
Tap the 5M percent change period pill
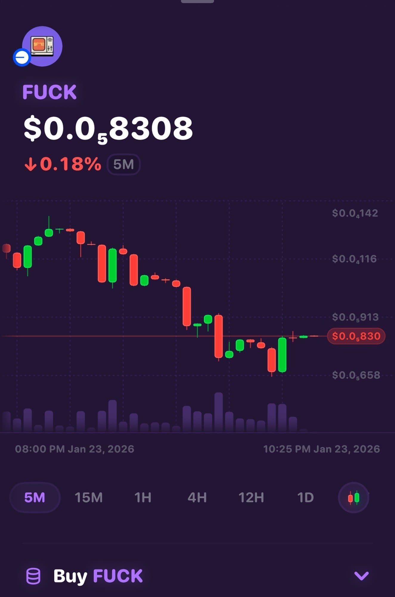coord(123,164)
